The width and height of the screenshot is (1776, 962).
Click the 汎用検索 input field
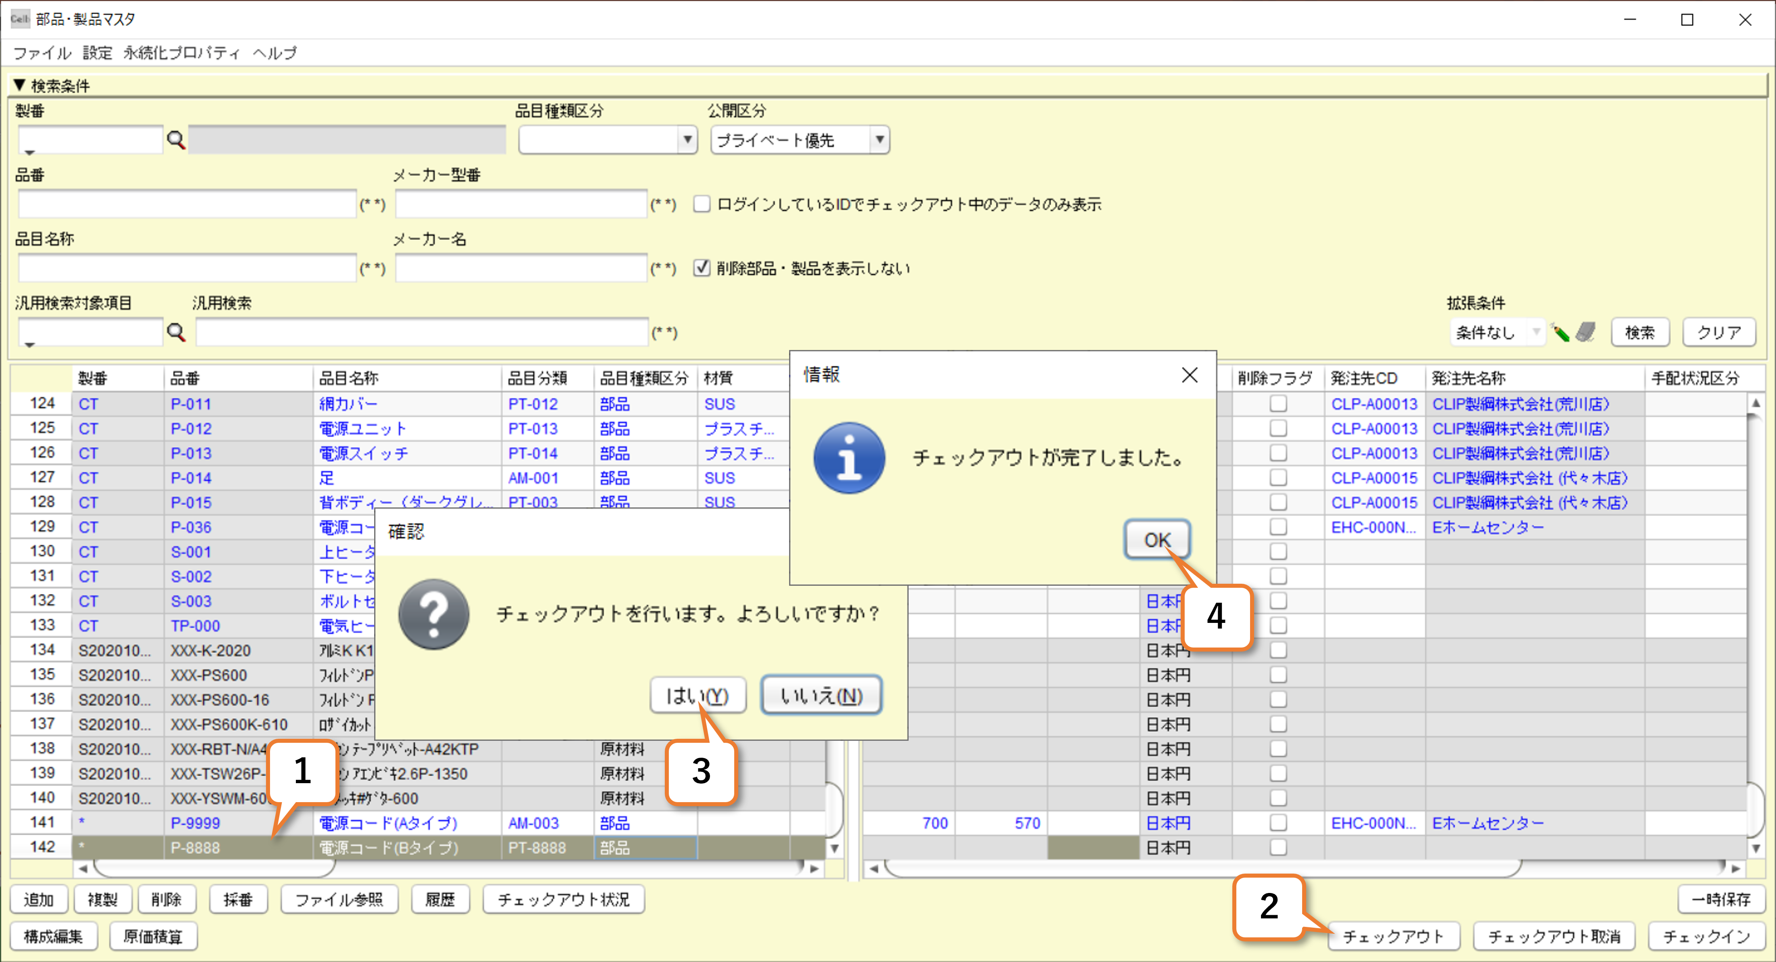(x=422, y=332)
